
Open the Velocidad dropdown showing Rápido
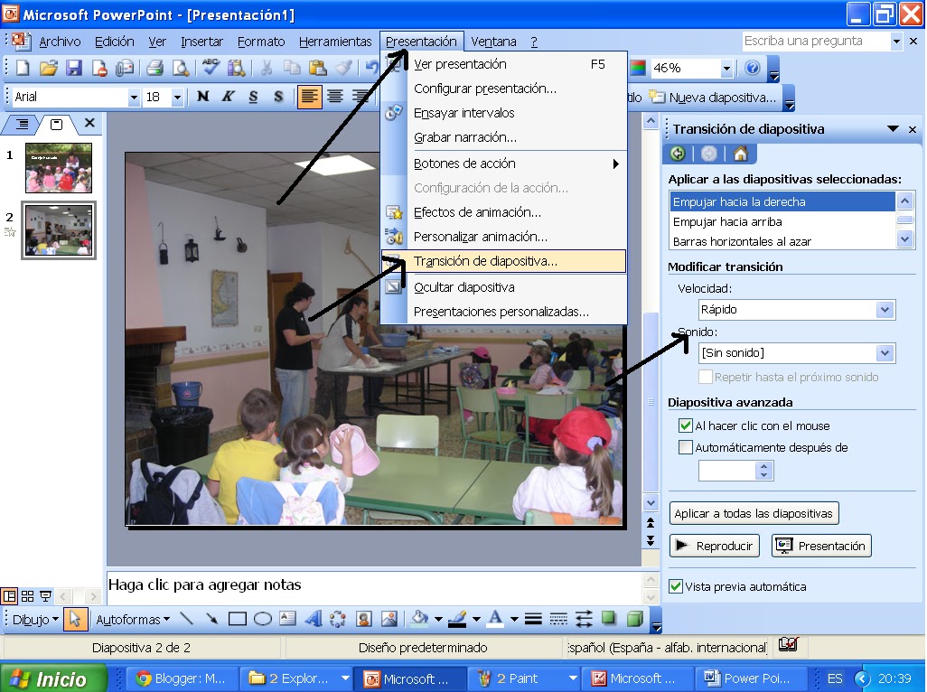[x=885, y=310]
